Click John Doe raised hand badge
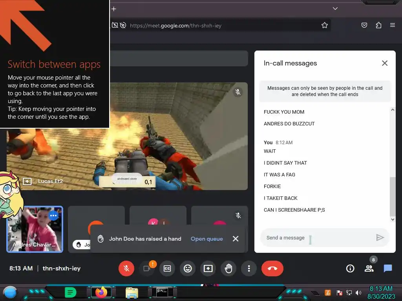The width and height of the screenshot is (402, 301). click(x=82, y=245)
